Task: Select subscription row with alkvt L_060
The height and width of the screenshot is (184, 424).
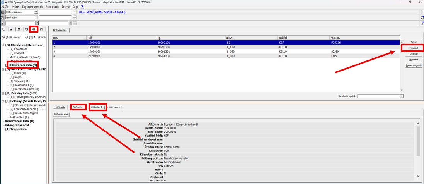Action: tap(225, 51)
